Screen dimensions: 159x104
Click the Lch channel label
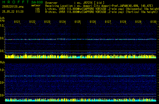point(2,18)
